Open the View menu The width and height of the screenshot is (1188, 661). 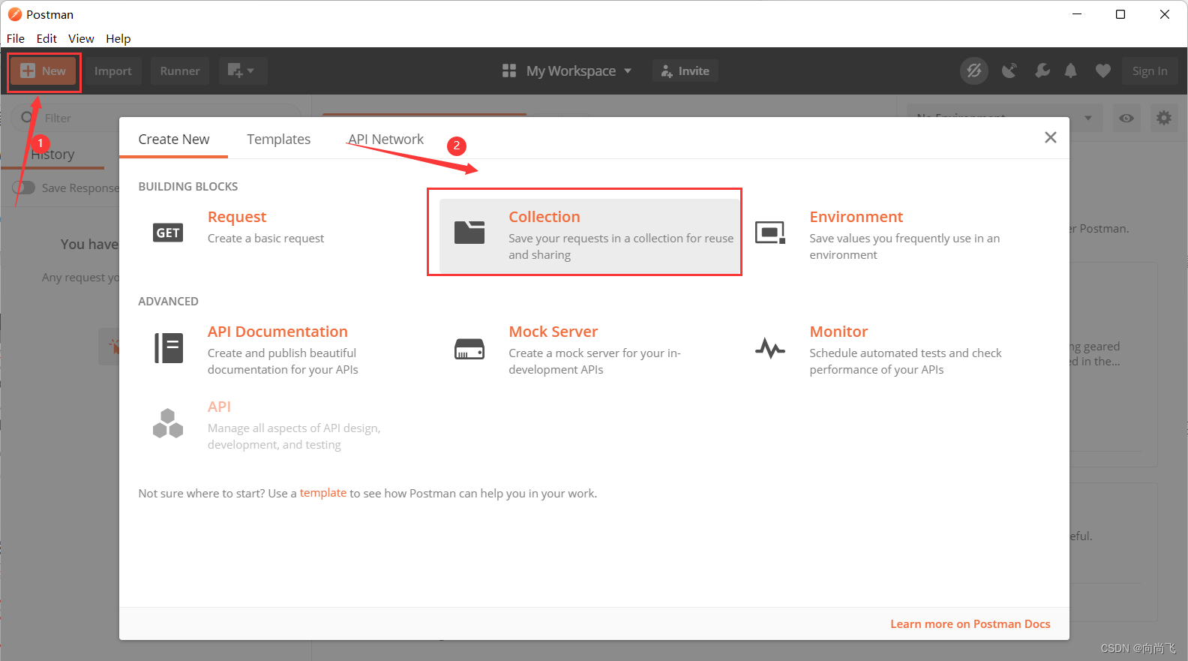point(81,38)
